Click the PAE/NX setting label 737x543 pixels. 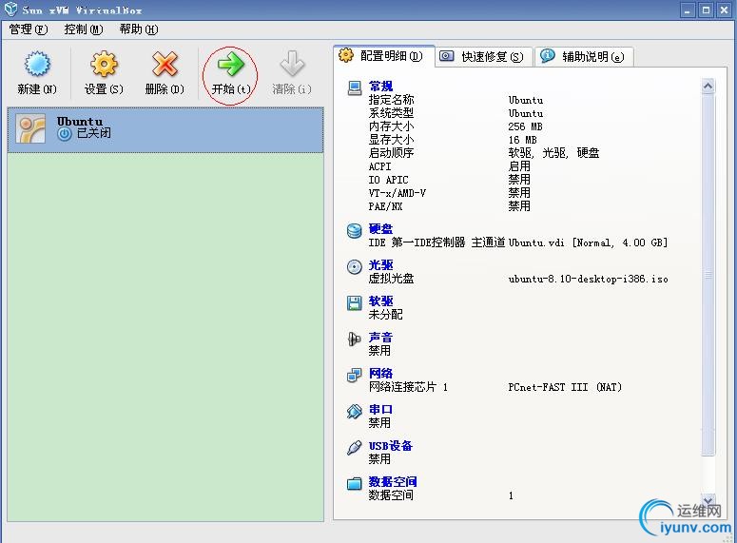385,206
